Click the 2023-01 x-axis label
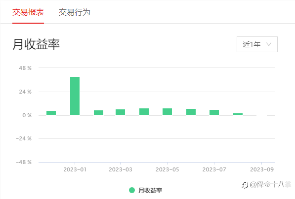Screen dimensions: 295x199 (x=75, y=169)
